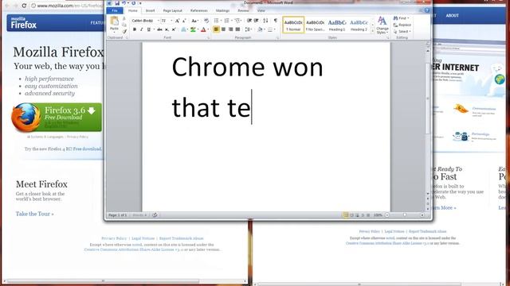Screen dimensions: 510x286
Task: Click the Copy icon under Cut
Action: click(124, 25)
